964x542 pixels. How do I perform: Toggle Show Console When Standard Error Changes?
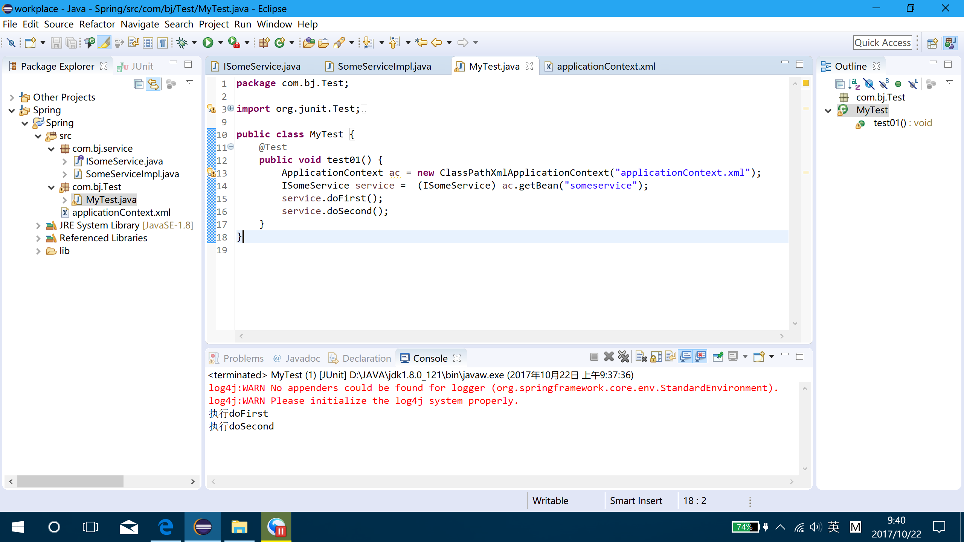click(701, 356)
